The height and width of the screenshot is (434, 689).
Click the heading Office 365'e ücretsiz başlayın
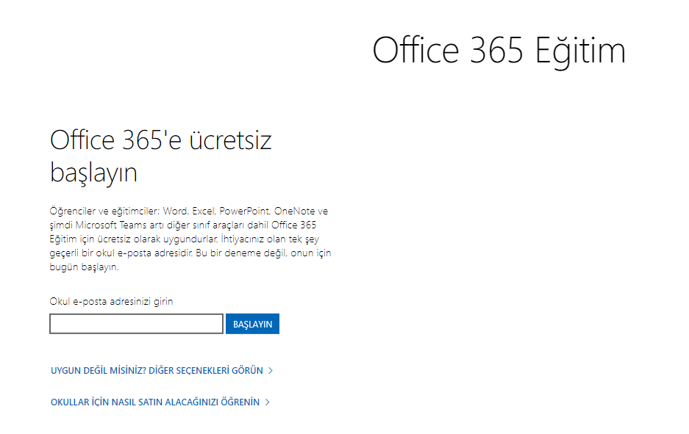coord(161,156)
